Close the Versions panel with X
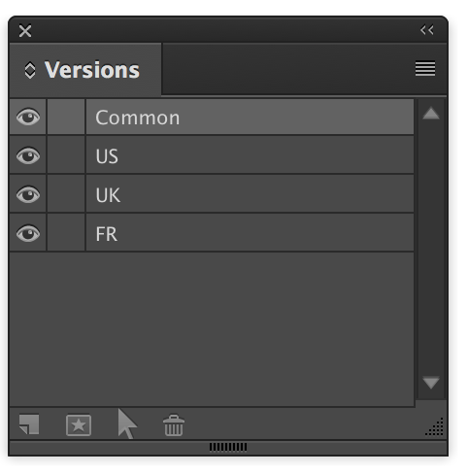This screenshot has width=468, height=474. 25,31
